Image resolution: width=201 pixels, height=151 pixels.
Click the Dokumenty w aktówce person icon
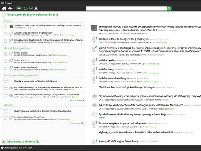4,142
